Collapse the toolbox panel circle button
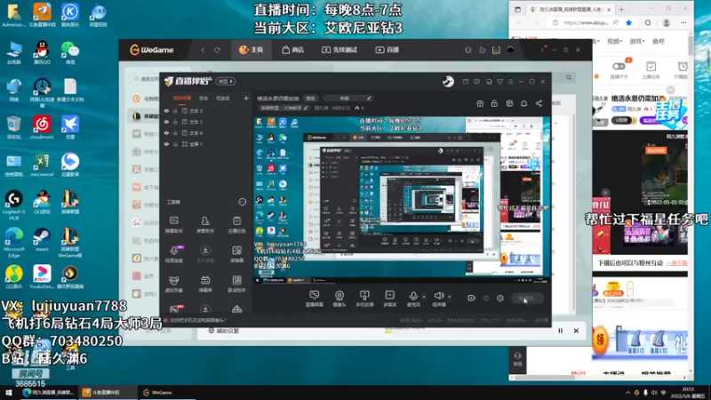This screenshot has height=400, width=711. [x=242, y=202]
